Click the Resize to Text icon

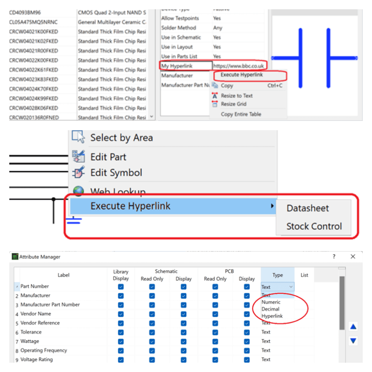[x=215, y=96]
